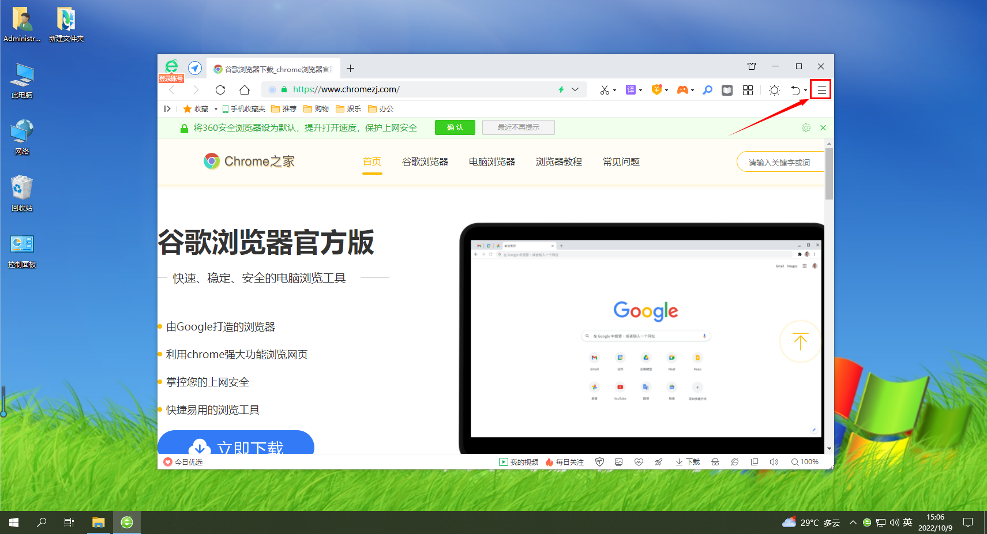
Task: Open 浏览器教程 in site navigation
Action: point(559,162)
